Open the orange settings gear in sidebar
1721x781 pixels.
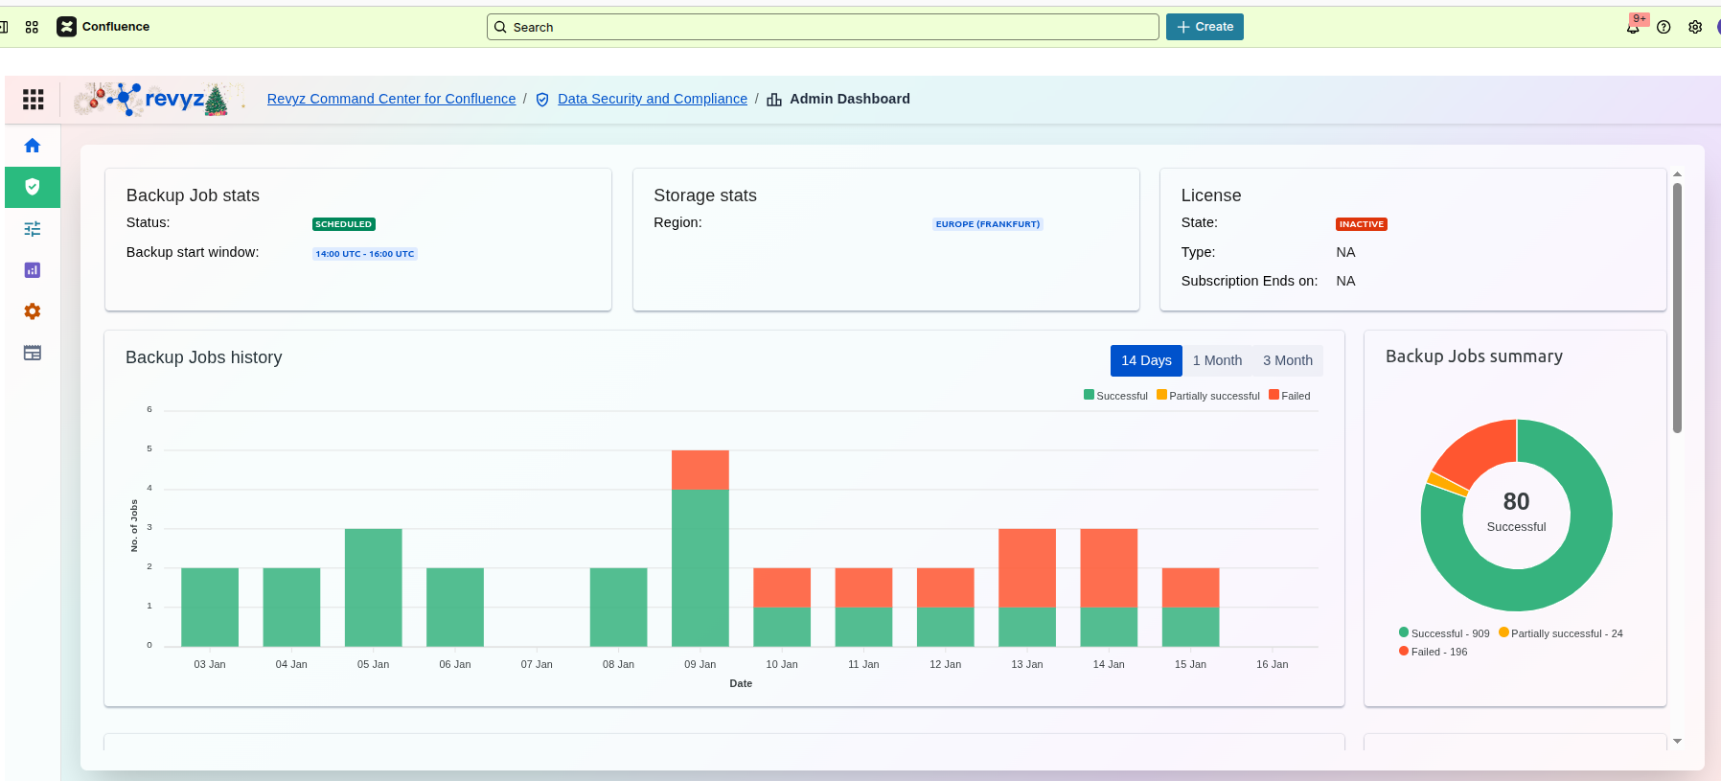(x=33, y=311)
